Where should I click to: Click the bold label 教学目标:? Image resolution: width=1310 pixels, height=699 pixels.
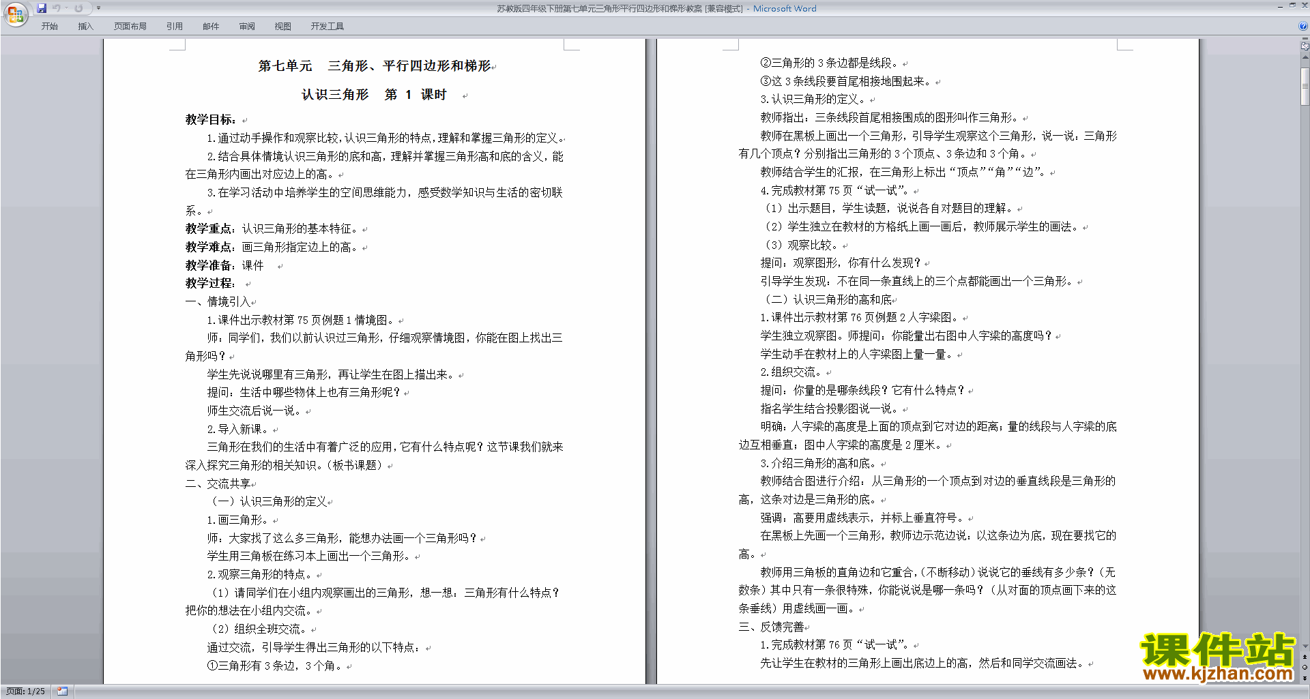pos(211,119)
